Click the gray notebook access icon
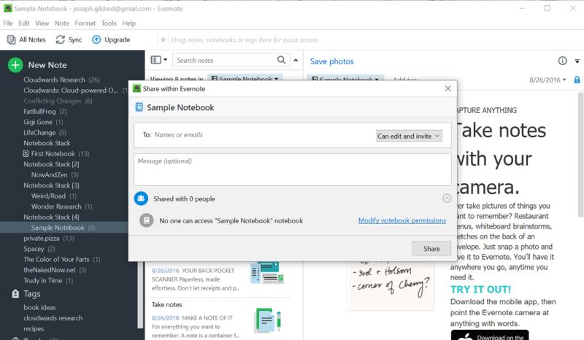 coord(147,220)
